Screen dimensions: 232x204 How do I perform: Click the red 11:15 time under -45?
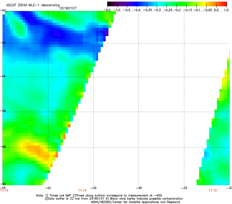4,191
